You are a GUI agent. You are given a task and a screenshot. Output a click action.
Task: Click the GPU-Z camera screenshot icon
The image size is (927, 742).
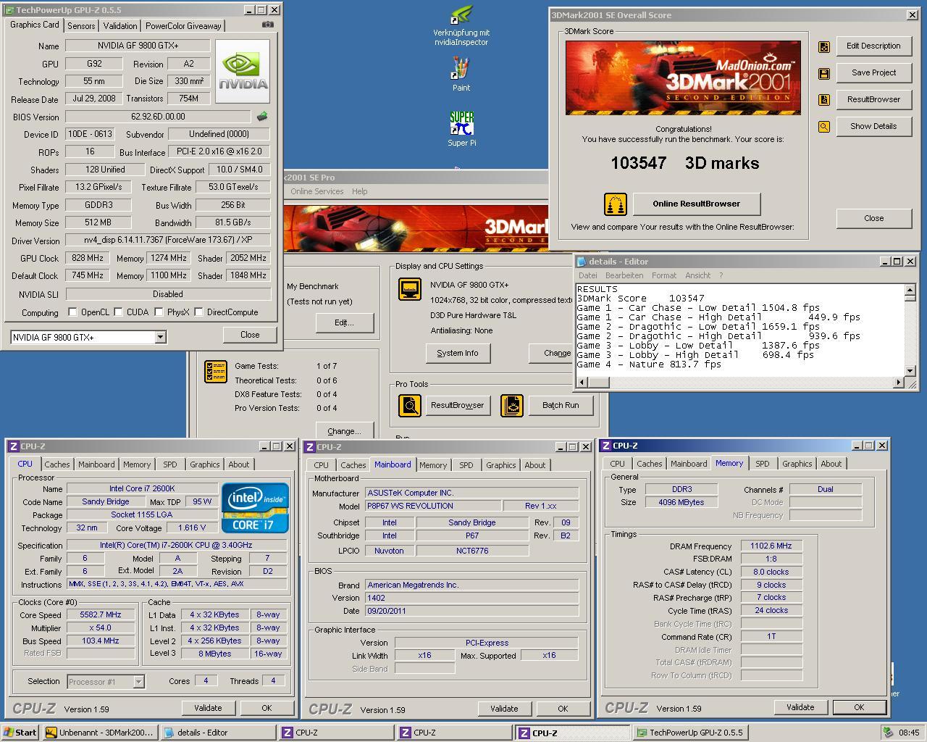tap(267, 25)
